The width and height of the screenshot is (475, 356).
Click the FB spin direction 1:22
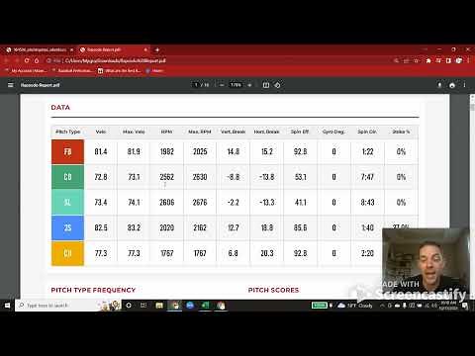[x=367, y=151]
